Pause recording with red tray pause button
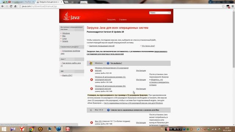 [x=168, y=129]
